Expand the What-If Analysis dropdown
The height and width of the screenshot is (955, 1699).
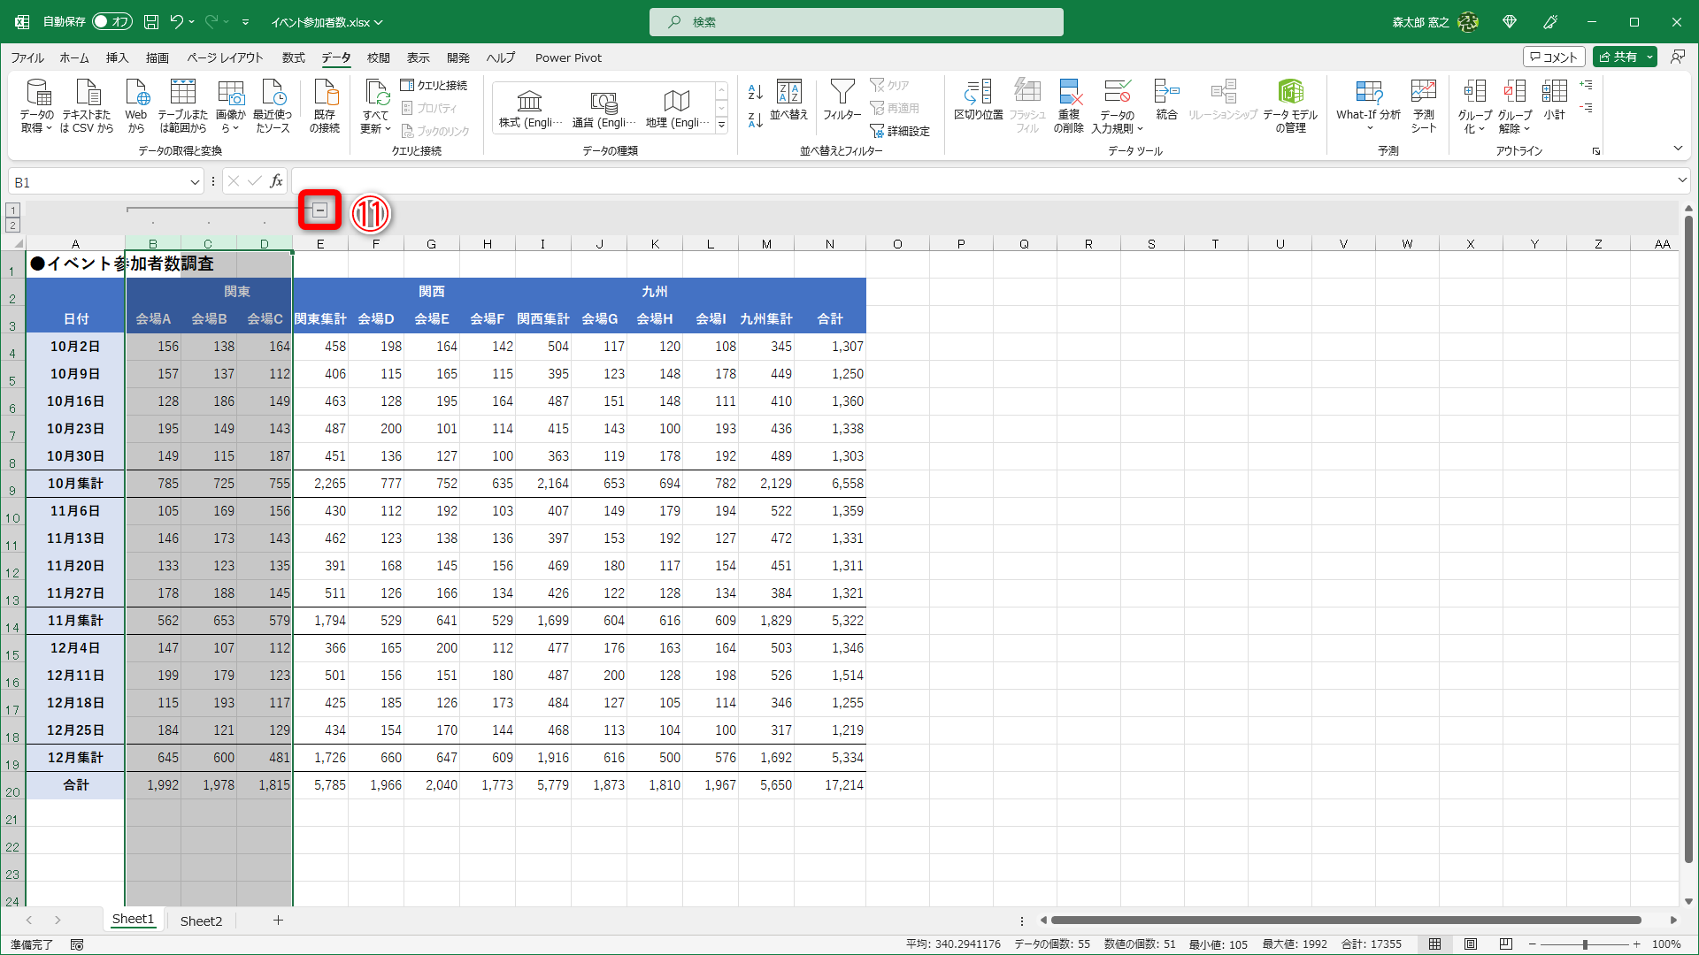tap(1369, 128)
